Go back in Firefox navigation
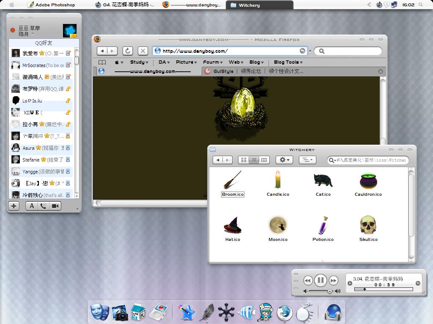433x324 pixels. click(x=102, y=51)
